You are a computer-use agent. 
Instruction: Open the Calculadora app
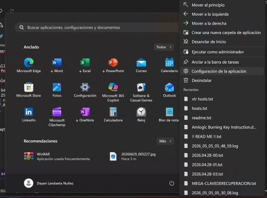(113, 115)
